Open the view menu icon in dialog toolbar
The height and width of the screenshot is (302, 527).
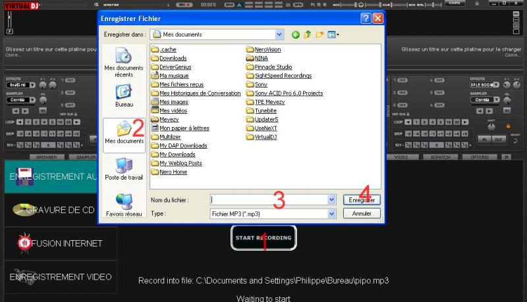tap(333, 35)
